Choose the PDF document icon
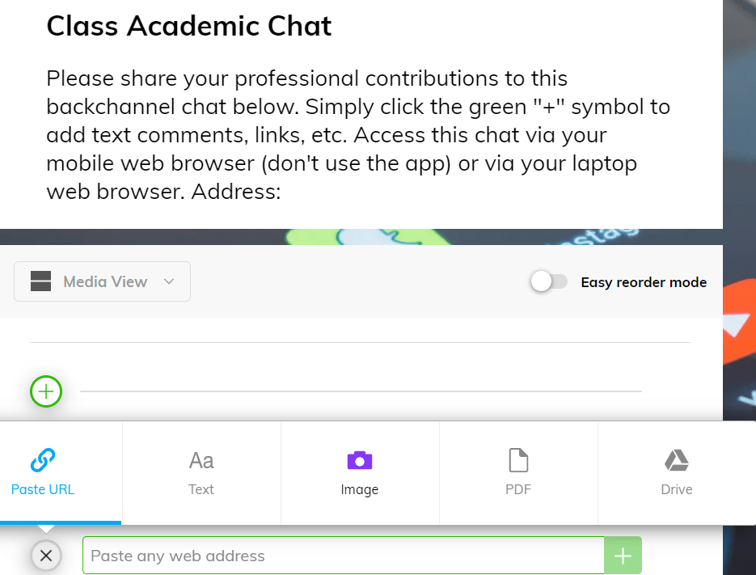This screenshot has width=756, height=575. (x=518, y=460)
